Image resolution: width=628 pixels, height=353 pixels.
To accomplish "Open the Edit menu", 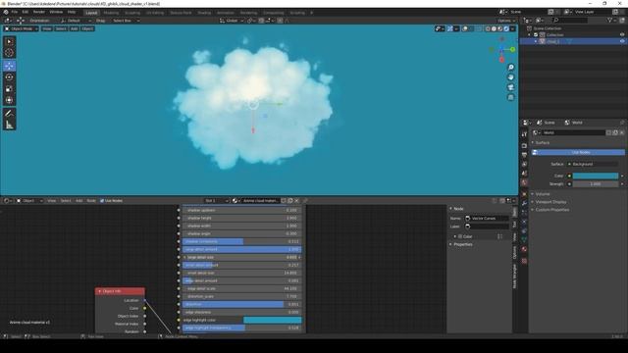I will click(26, 12).
